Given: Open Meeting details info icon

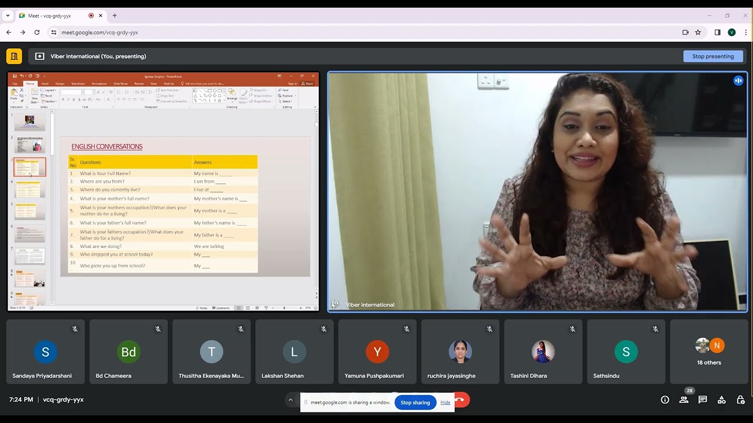Looking at the screenshot, I should tap(665, 399).
